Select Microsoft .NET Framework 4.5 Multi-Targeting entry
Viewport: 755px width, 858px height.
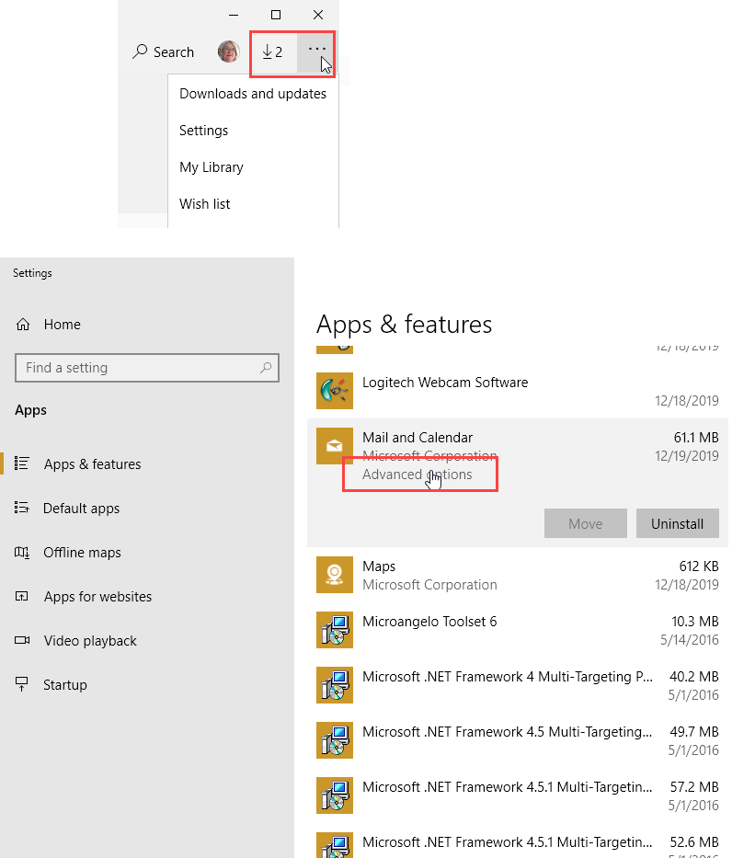tap(518, 740)
